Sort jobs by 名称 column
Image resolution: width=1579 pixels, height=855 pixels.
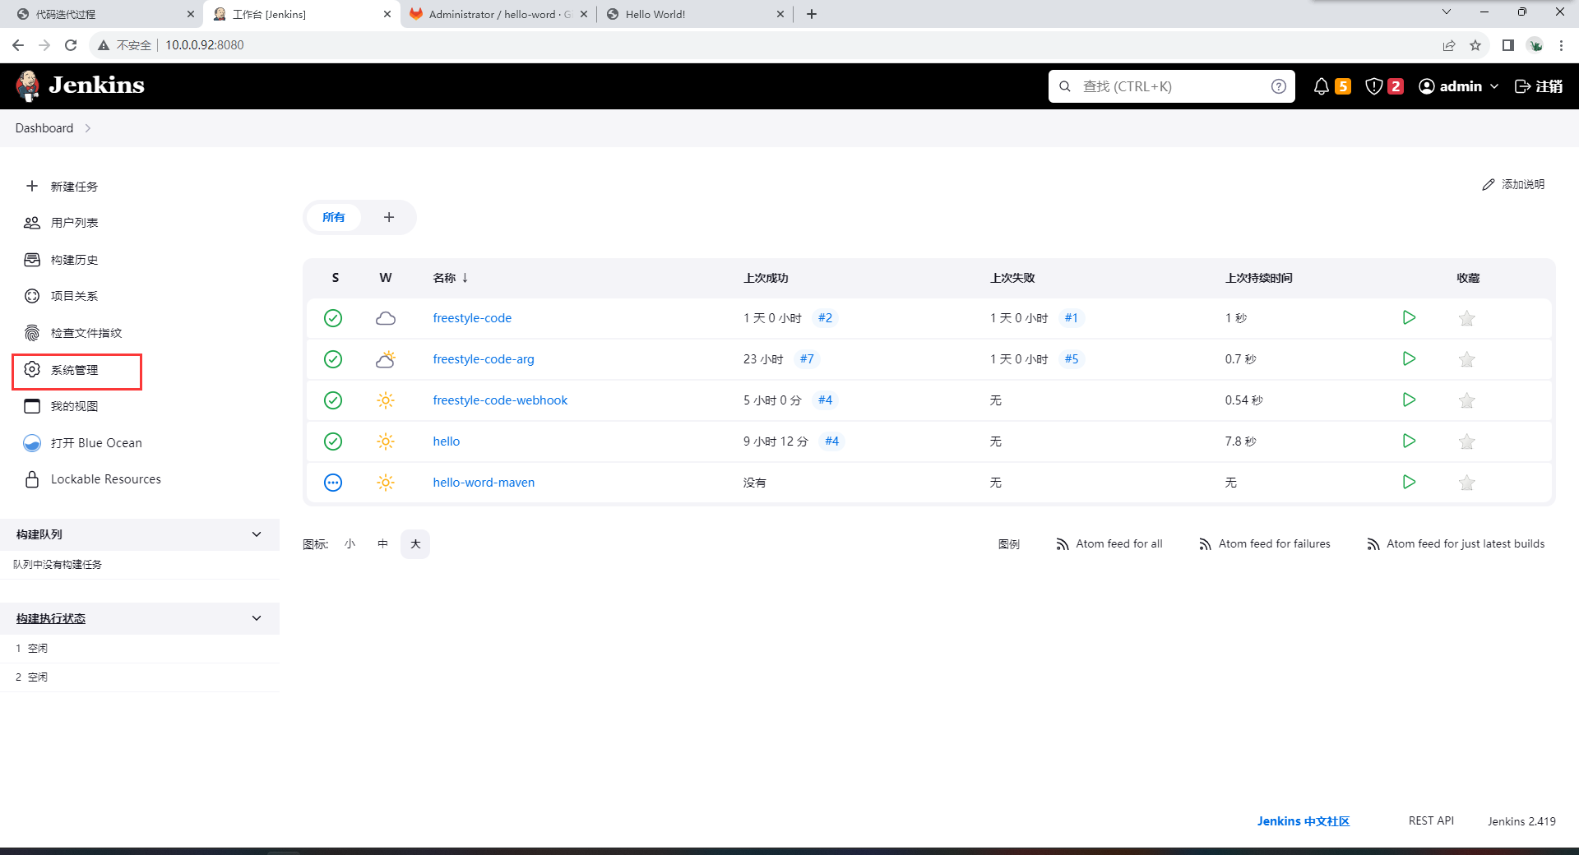[x=451, y=278]
